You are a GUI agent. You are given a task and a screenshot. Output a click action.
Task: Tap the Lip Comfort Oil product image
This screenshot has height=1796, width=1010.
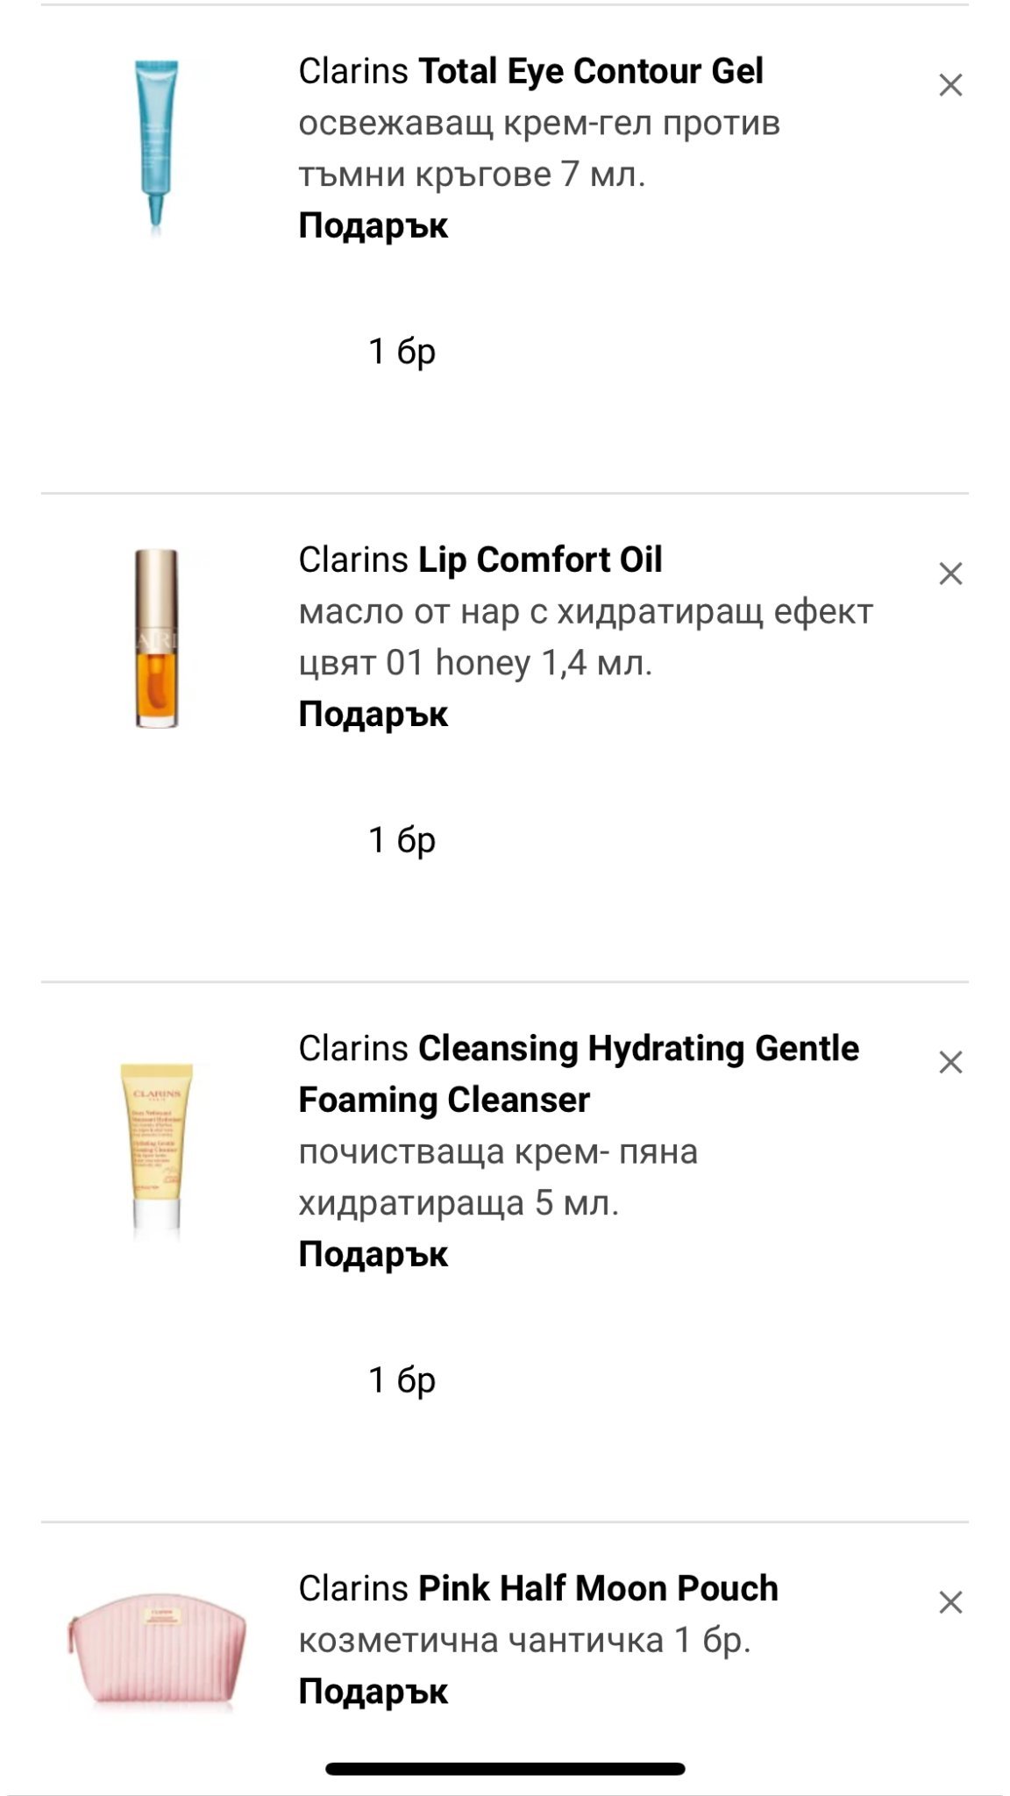point(157,638)
